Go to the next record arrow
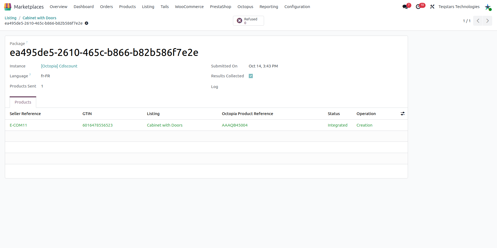The image size is (497, 248). [x=488, y=21]
